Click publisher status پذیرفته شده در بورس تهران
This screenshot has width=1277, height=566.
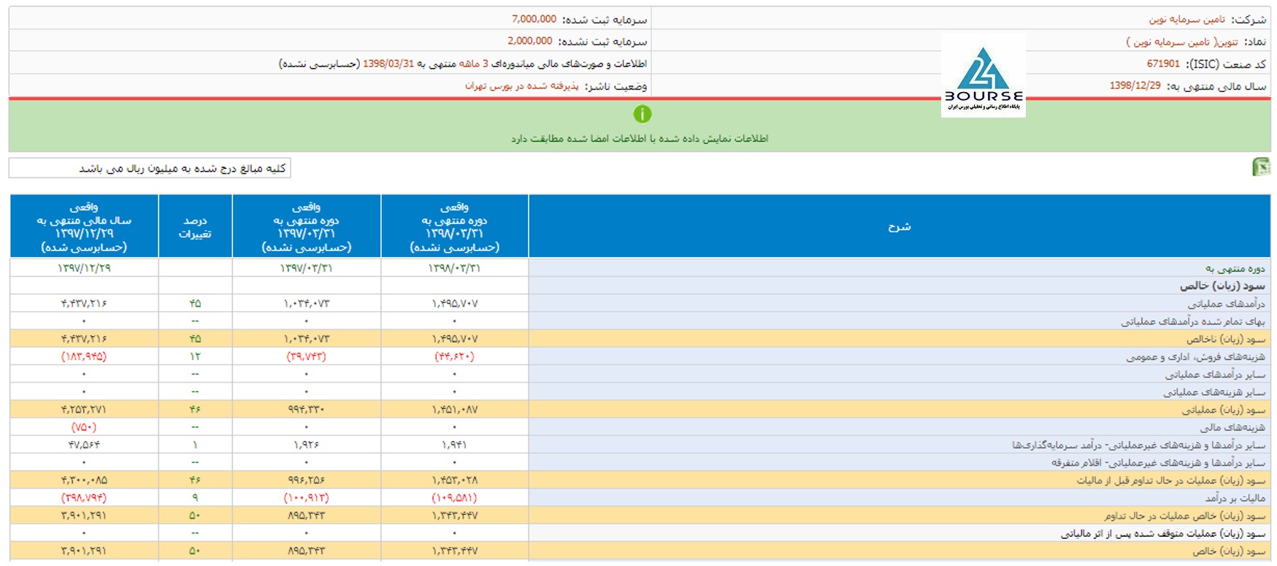click(x=521, y=86)
